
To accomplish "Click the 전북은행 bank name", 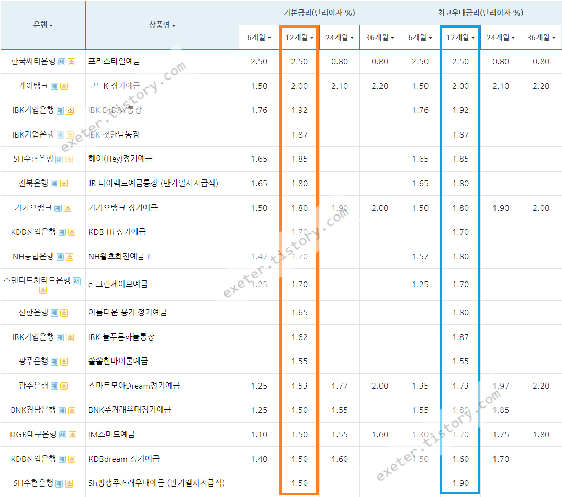I will 33,183.
